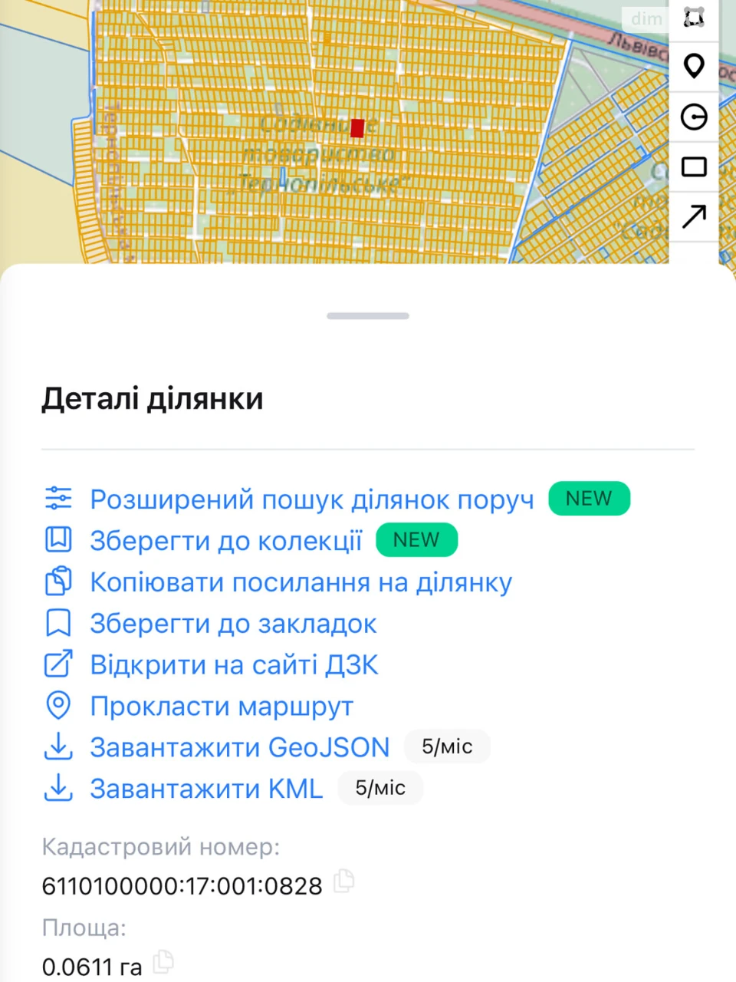
Task: Grab the bottom sheet drag handle
Action: click(368, 315)
